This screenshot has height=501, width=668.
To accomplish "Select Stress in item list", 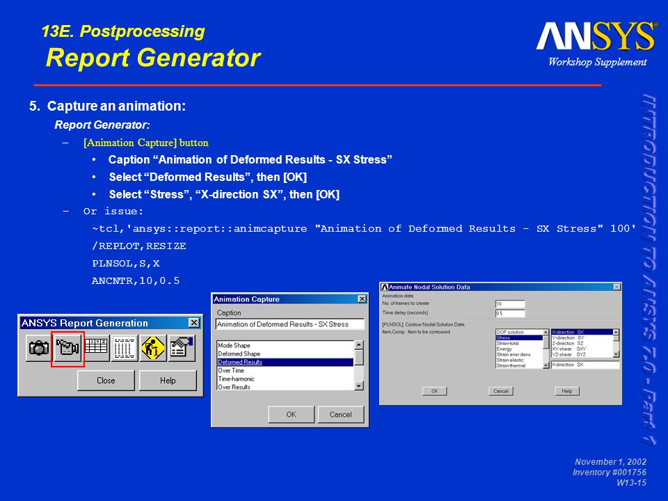I will click(519, 337).
